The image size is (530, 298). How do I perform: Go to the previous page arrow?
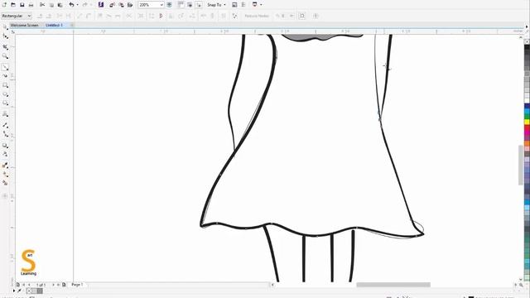(29, 285)
